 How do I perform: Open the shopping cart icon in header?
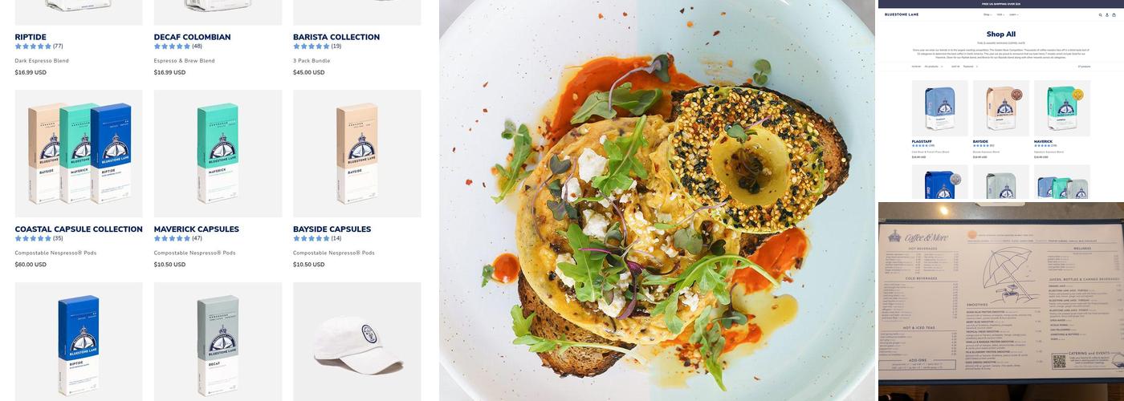coord(1114,14)
